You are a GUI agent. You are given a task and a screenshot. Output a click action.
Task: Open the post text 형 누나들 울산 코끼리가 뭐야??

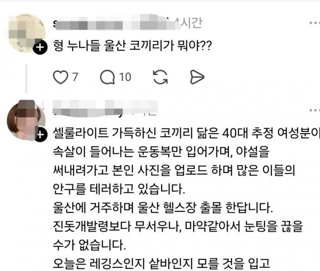(132, 45)
